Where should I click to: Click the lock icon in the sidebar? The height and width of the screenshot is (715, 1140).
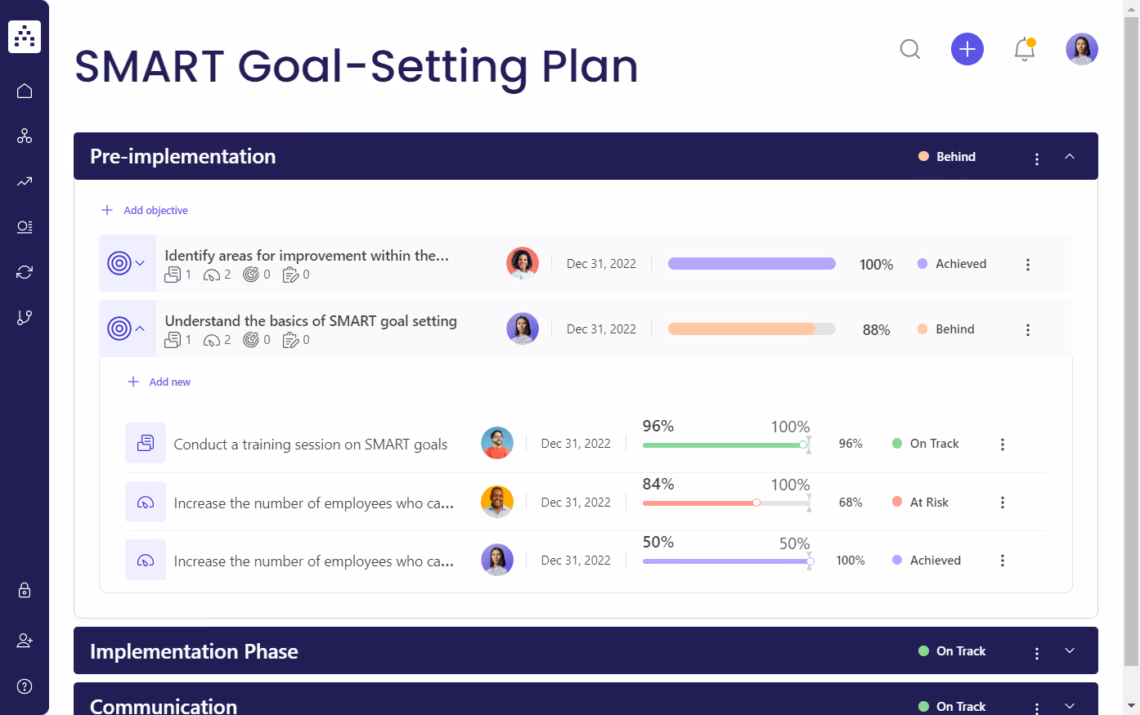25,590
